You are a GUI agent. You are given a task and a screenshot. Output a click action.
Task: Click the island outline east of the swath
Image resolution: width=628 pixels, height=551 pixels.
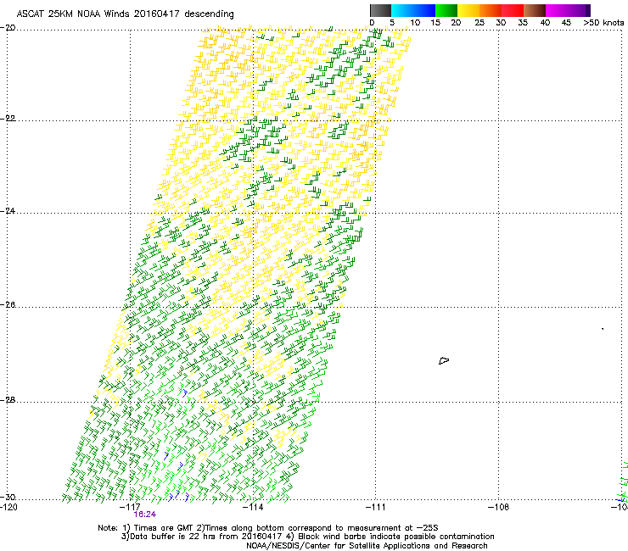(x=444, y=360)
